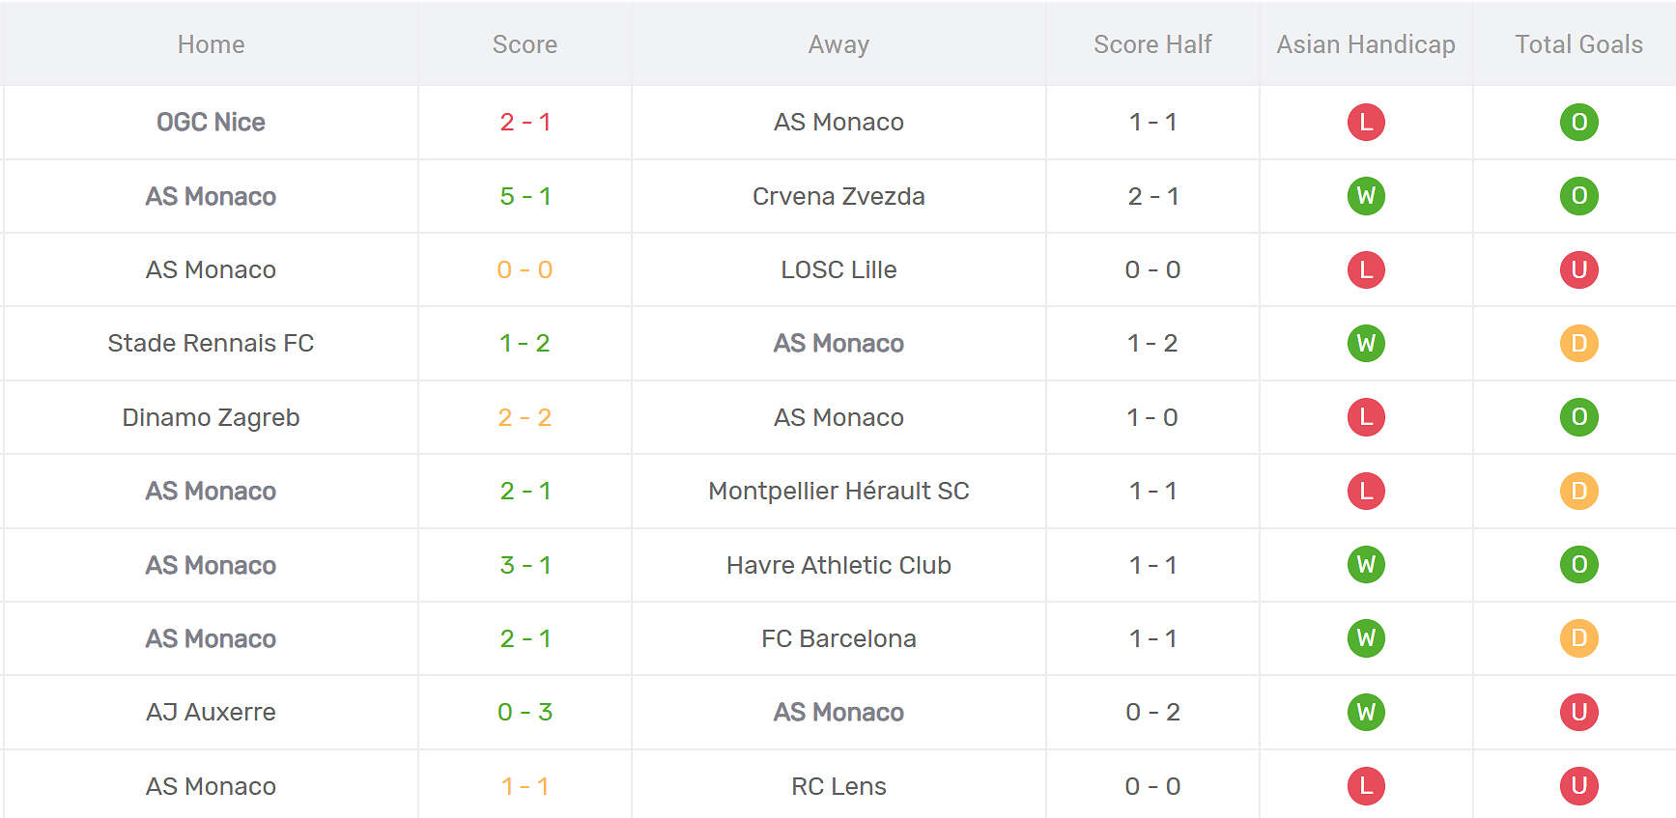Click the green O badge for Crvena Zvezda match

(x=1578, y=196)
